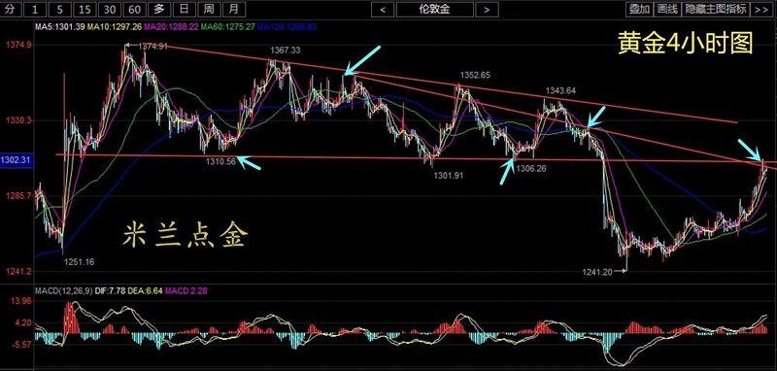Click the MA5:1301.39 indicator label
This screenshot has height=371, width=777.
tap(60, 26)
